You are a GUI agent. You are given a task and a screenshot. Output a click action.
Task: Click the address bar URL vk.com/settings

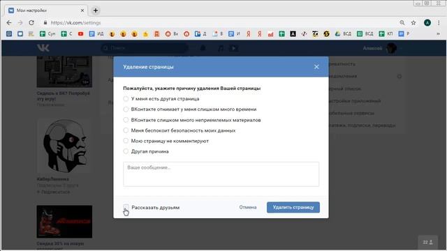point(76,23)
